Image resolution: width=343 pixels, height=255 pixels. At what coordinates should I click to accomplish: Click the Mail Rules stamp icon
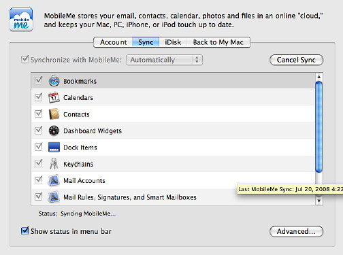pyautogui.click(x=54, y=197)
